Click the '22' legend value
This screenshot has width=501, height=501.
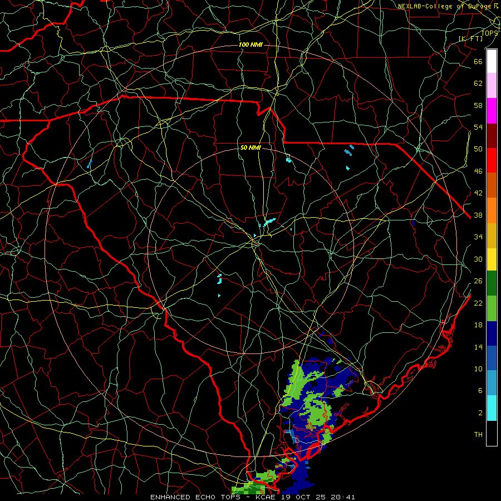click(478, 303)
